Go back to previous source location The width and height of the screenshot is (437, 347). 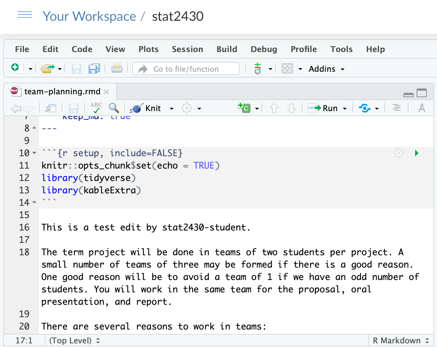pyautogui.click(x=16, y=109)
